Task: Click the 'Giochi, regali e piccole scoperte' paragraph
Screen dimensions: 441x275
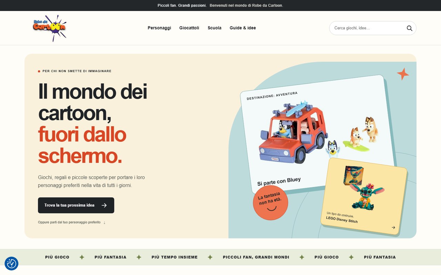Action: [91, 181]
